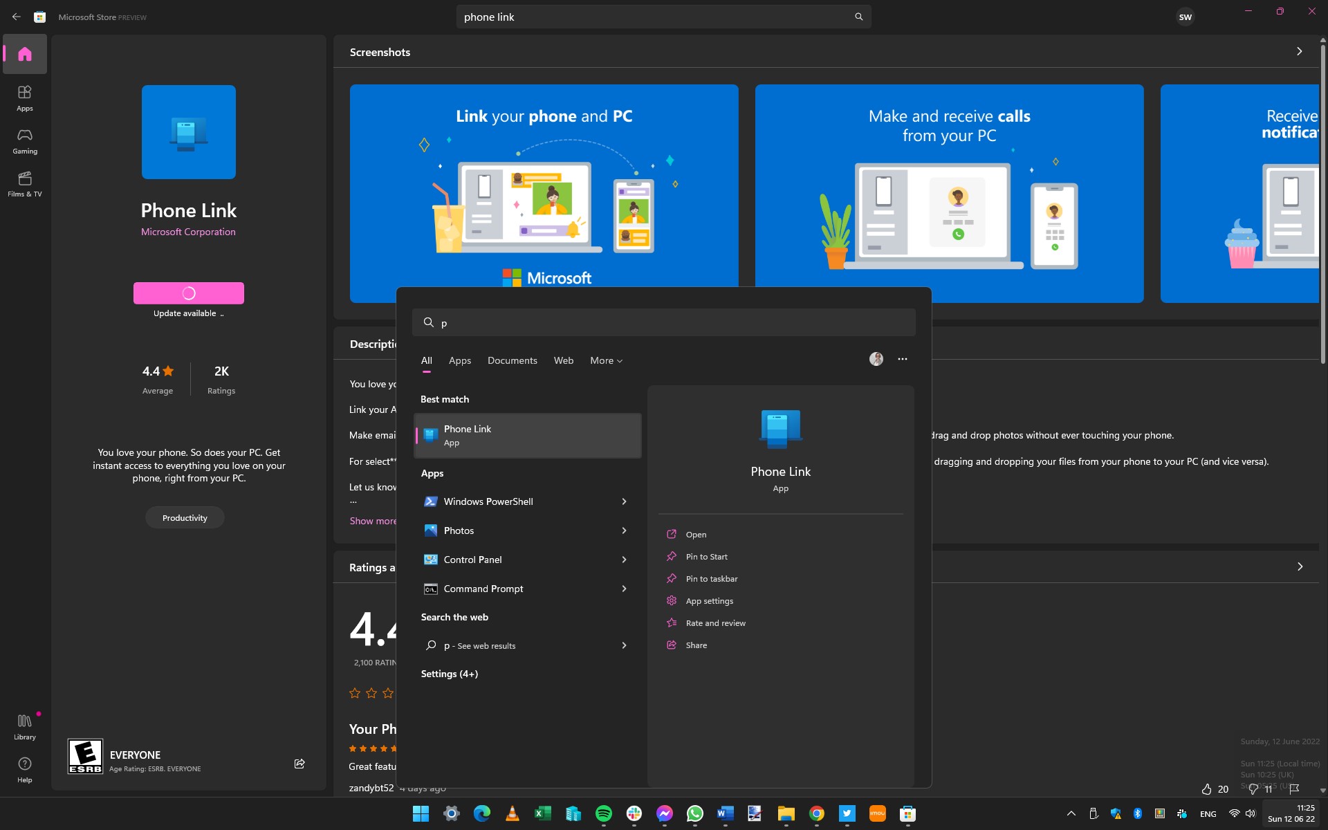This screenshot has width=1328, height=830.
Task: Click Update available button for Phone Link
Action: pos(188,292)
